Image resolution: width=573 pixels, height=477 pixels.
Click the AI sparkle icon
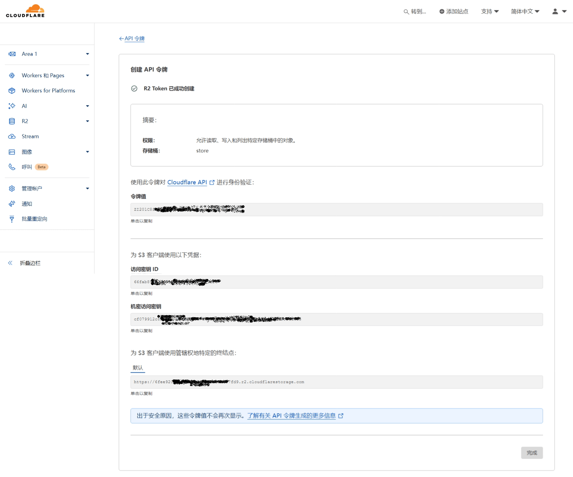click(12, 106)
